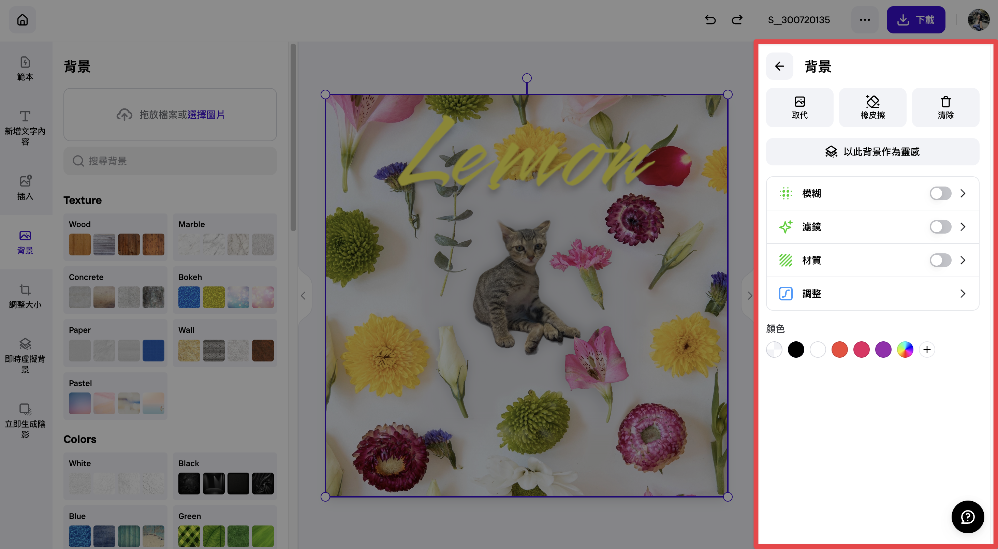This screenshot has height=549, width=998.
Task: Toggle the 材質 texture switch
Action: point(940,260)
